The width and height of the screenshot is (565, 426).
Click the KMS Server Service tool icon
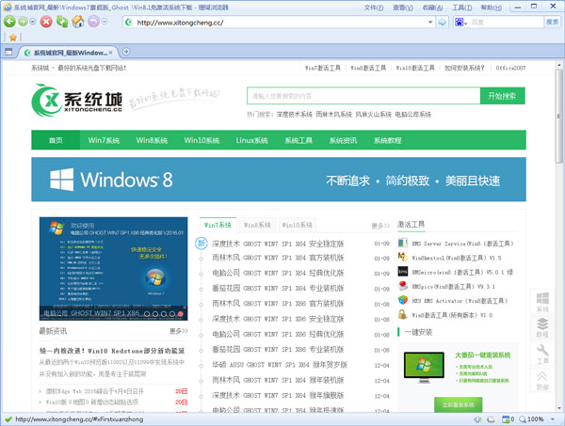click(x=403, y=243)
